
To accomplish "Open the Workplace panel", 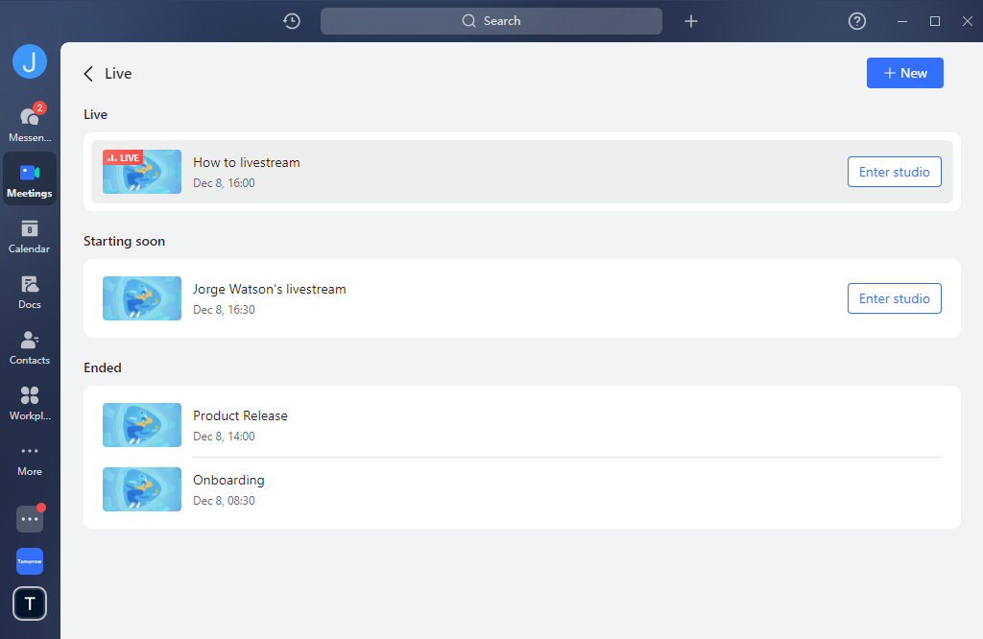I will pos(30,399).
